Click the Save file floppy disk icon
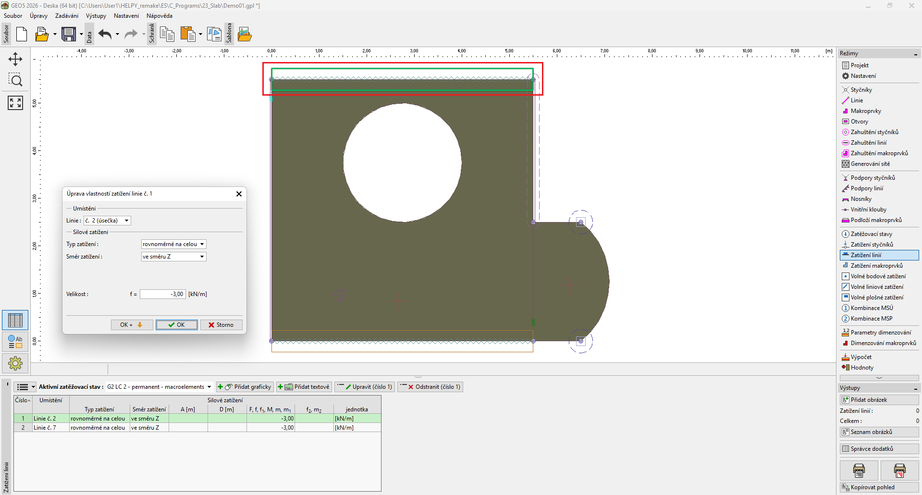Viewport: 922px width, 495px height. point(69,34)
